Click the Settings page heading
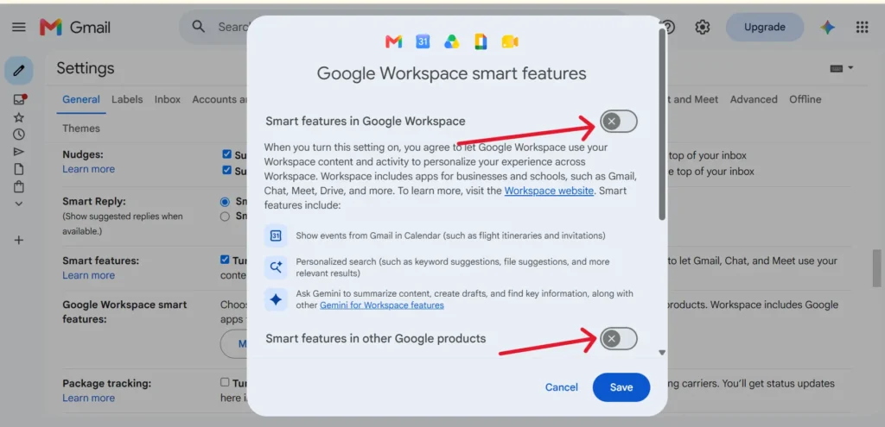885x427 pixels. (x=86, y=68)
